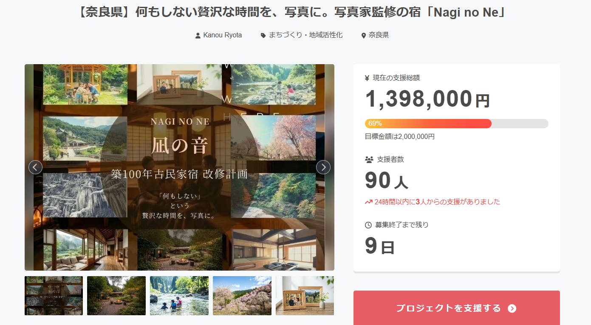Image resolution: width=591 pixels, height=325 pixels.
Task: Click the プロジェクトを支援する button
Action: [457, 308]
